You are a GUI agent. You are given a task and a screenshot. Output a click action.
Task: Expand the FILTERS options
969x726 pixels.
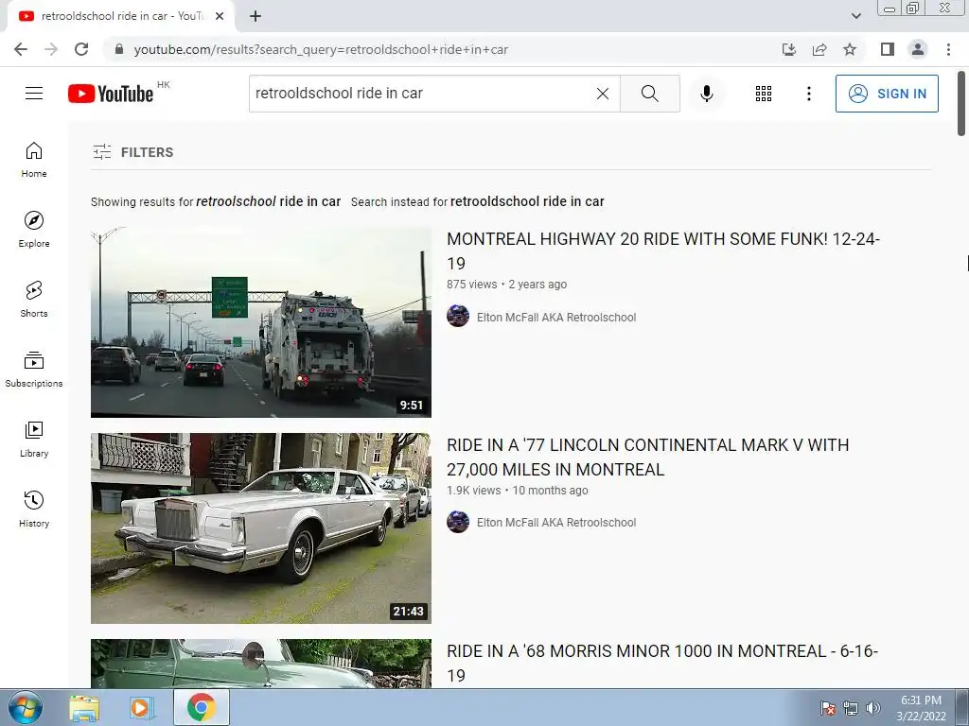(x=133, y=152)
